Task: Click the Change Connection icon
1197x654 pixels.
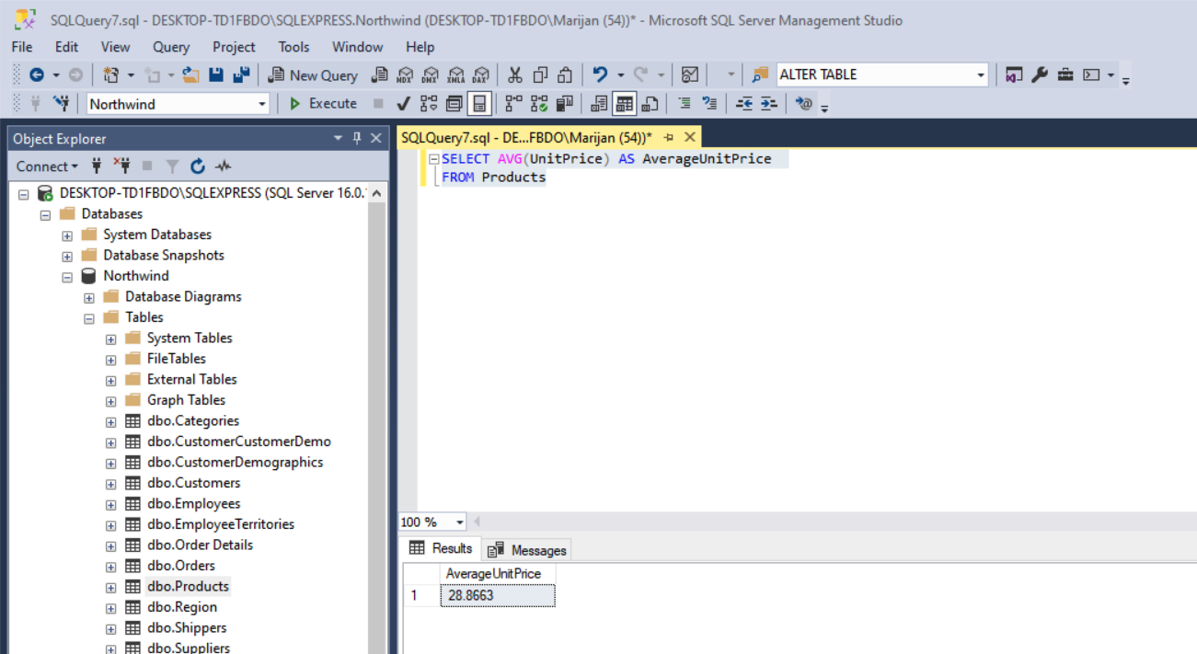Action: pos(62,104)
